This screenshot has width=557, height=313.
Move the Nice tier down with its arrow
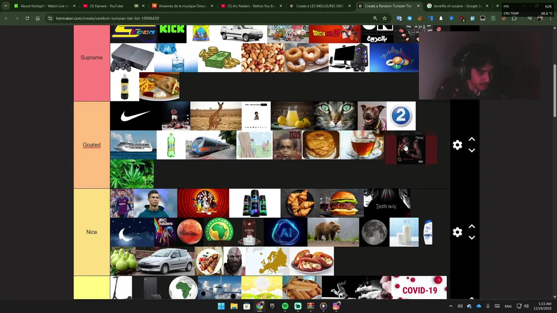pos(472,237)
